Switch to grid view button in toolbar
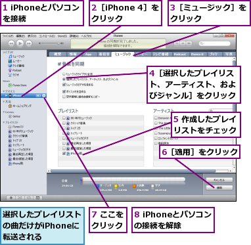This screenshot has width=251, height=245. pyautogui.click(x=183, y=43)
